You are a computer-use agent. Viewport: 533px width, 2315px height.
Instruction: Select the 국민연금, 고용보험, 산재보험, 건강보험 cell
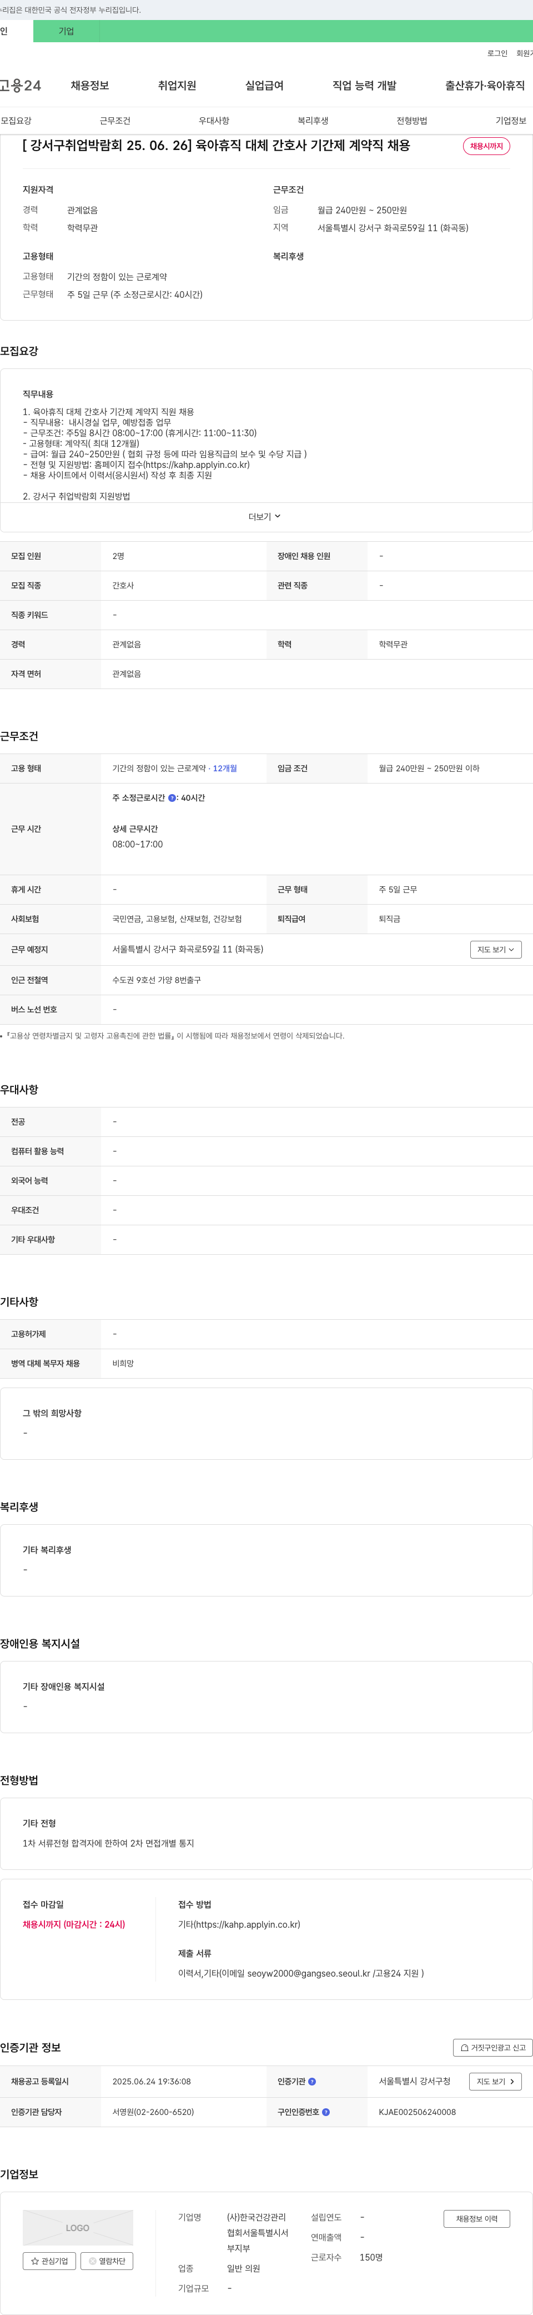tap(177, 919)
